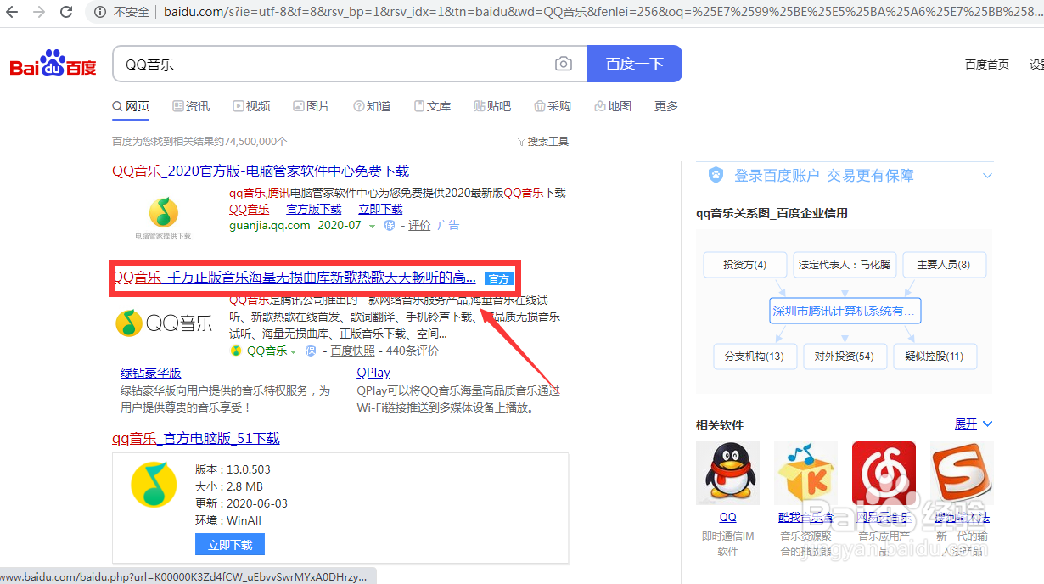This screenshot has width=1044, height=584.
Task: Open the 官方版下载 link
Action: point(314,208)
